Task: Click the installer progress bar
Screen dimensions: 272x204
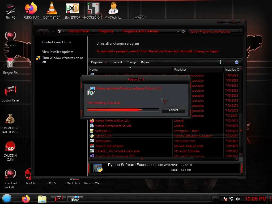Action: 123,110
